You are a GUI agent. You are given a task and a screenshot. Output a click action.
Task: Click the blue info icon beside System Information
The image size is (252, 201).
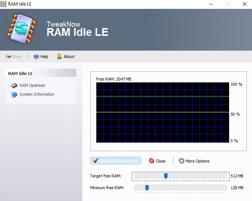coord(14,95)
